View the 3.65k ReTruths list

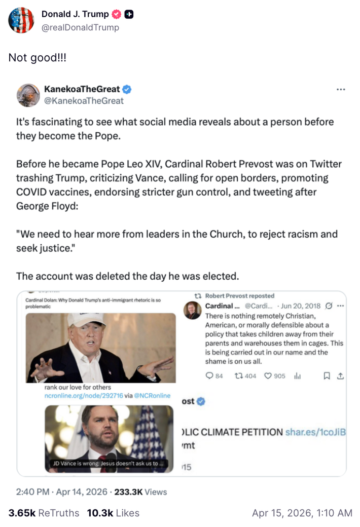(44, 513)
